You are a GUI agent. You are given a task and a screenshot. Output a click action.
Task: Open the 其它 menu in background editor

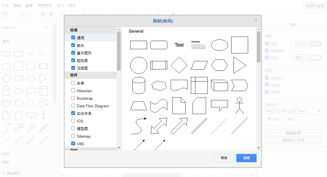pyautogui.click(x=60, y=6)
